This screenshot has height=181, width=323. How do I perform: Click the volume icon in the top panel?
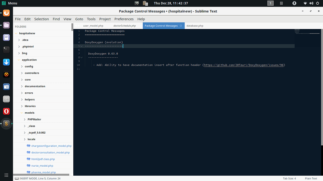tap(312, 3)
